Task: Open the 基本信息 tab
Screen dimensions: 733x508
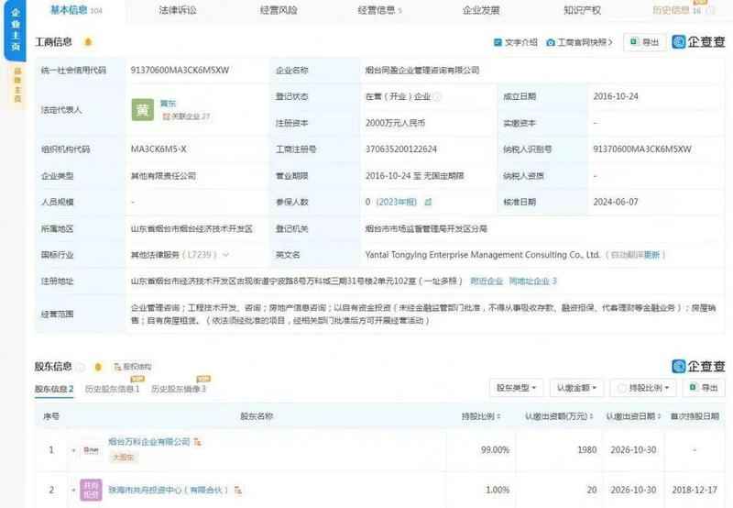Action: pyautogui.click(x=76, y=10)
